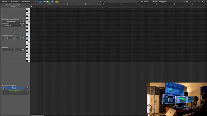This screenshot has width=207, height=116.
Task: Toggle the blue Show Automation button
Action: point(40,2)
